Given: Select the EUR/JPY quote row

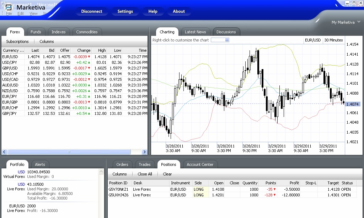Looking at the screenshot, I should coord(75,96).
